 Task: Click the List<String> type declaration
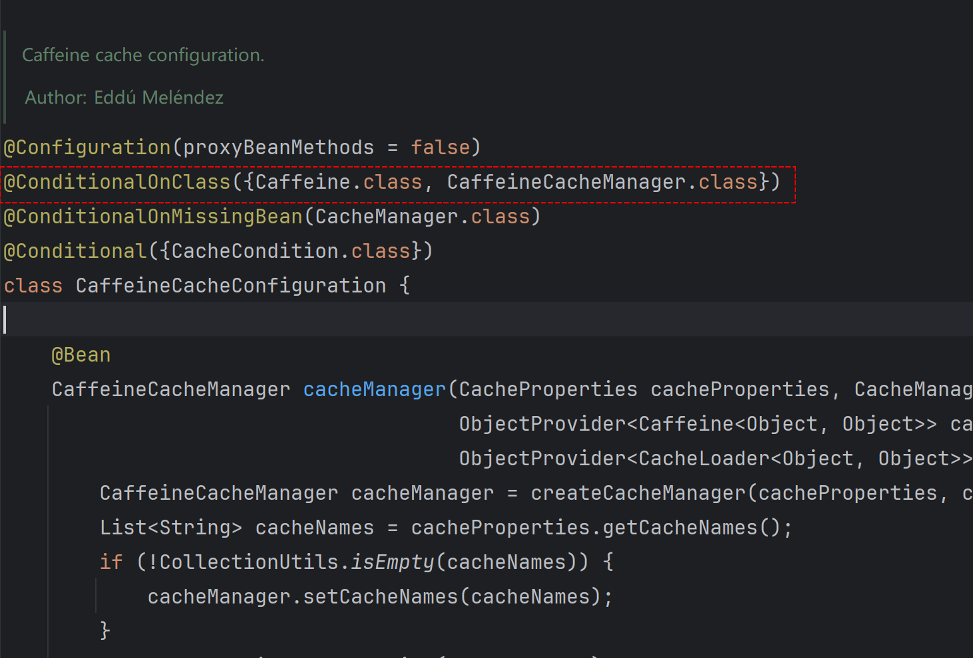click(170, 528)
